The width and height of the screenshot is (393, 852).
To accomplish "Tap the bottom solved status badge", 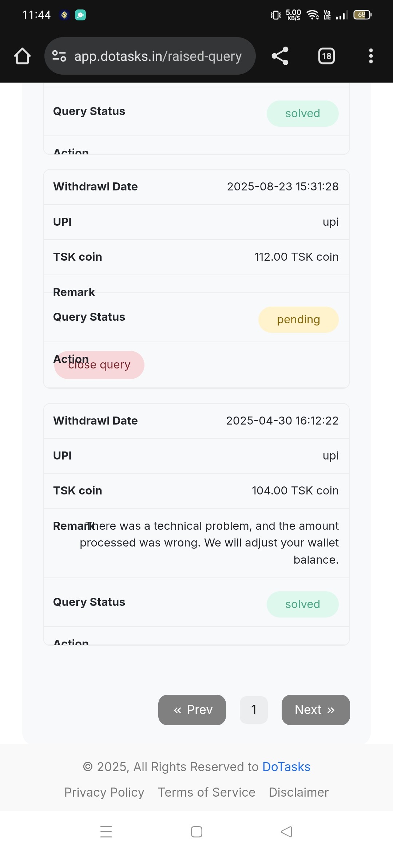I will click(303, 604).
